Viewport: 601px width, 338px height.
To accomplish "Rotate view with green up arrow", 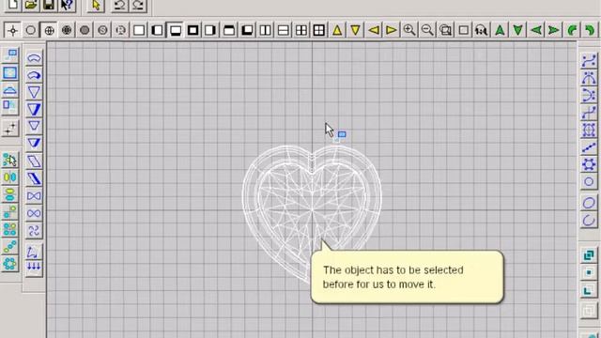I will 500,30.
